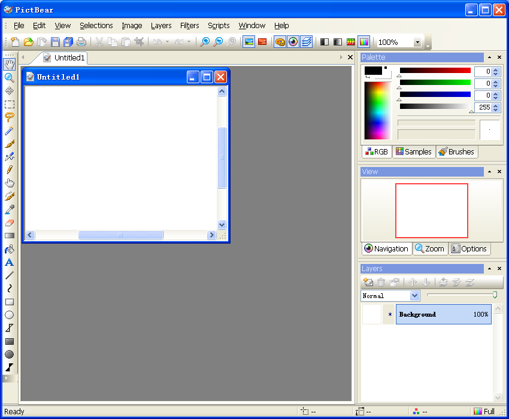Open the undo history dropdown arrow
This screenshot has height=419, width=509.
[x=167, y=42]
